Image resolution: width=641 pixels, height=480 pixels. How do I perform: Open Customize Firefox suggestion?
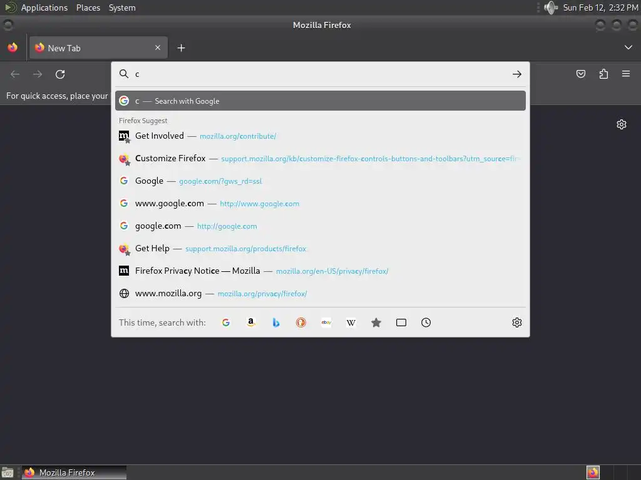click(320, 158)
